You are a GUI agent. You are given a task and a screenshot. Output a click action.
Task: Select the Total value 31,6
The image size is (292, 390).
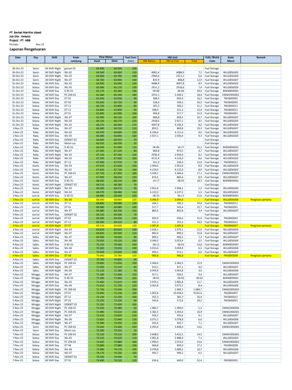click(x=199, y=218)
